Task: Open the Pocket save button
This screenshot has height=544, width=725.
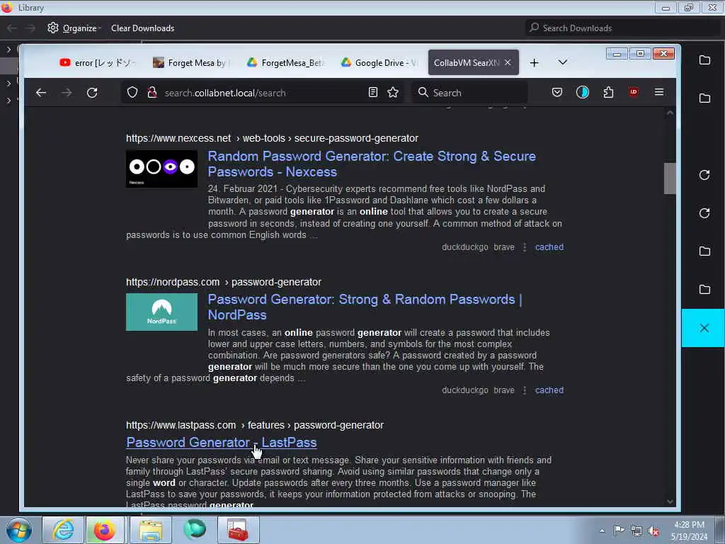Action: coord(557,93)
